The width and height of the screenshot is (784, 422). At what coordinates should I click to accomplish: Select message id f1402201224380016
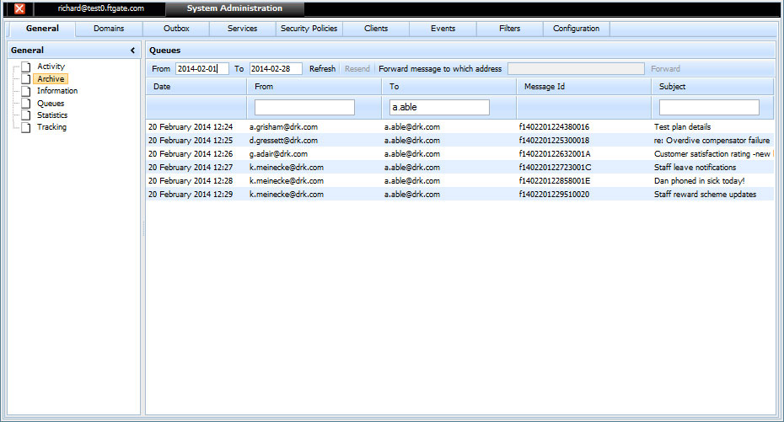[x=554, y=127]
